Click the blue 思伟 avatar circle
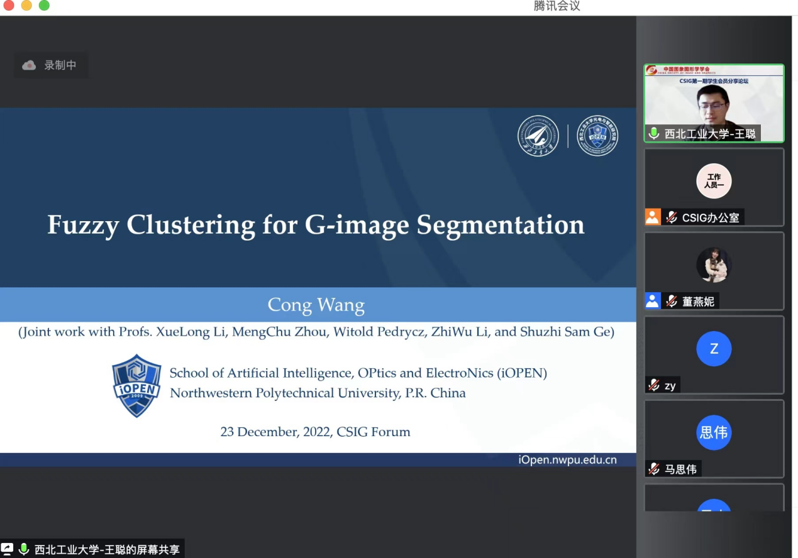798x558 pixels. pos(714,432)
